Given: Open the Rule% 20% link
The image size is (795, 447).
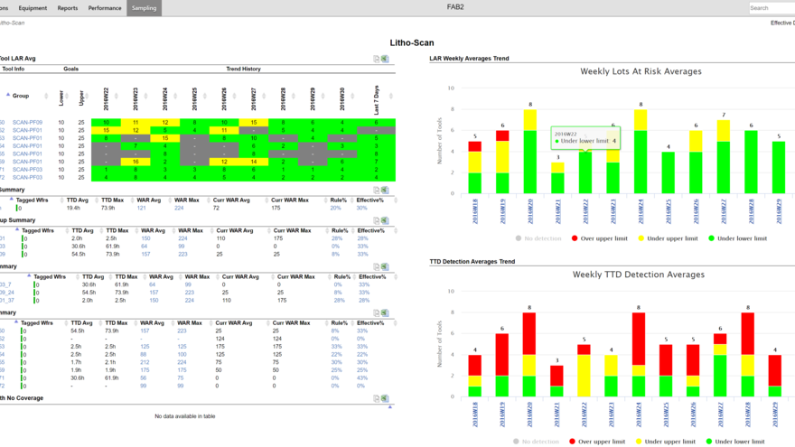Looking at the screenshot, I should (336, 208).
